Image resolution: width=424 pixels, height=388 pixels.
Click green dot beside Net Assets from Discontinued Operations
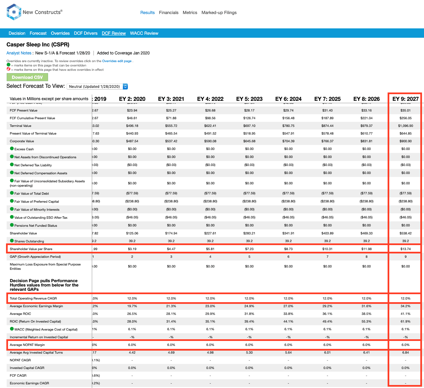point(12,157)
